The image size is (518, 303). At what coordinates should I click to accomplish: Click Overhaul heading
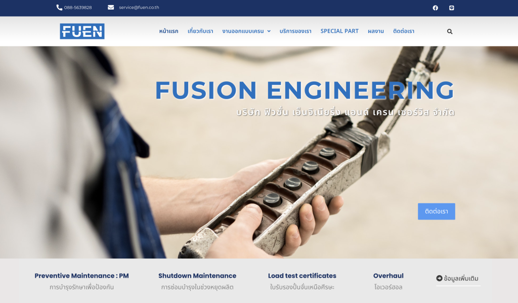coord(388,276)
